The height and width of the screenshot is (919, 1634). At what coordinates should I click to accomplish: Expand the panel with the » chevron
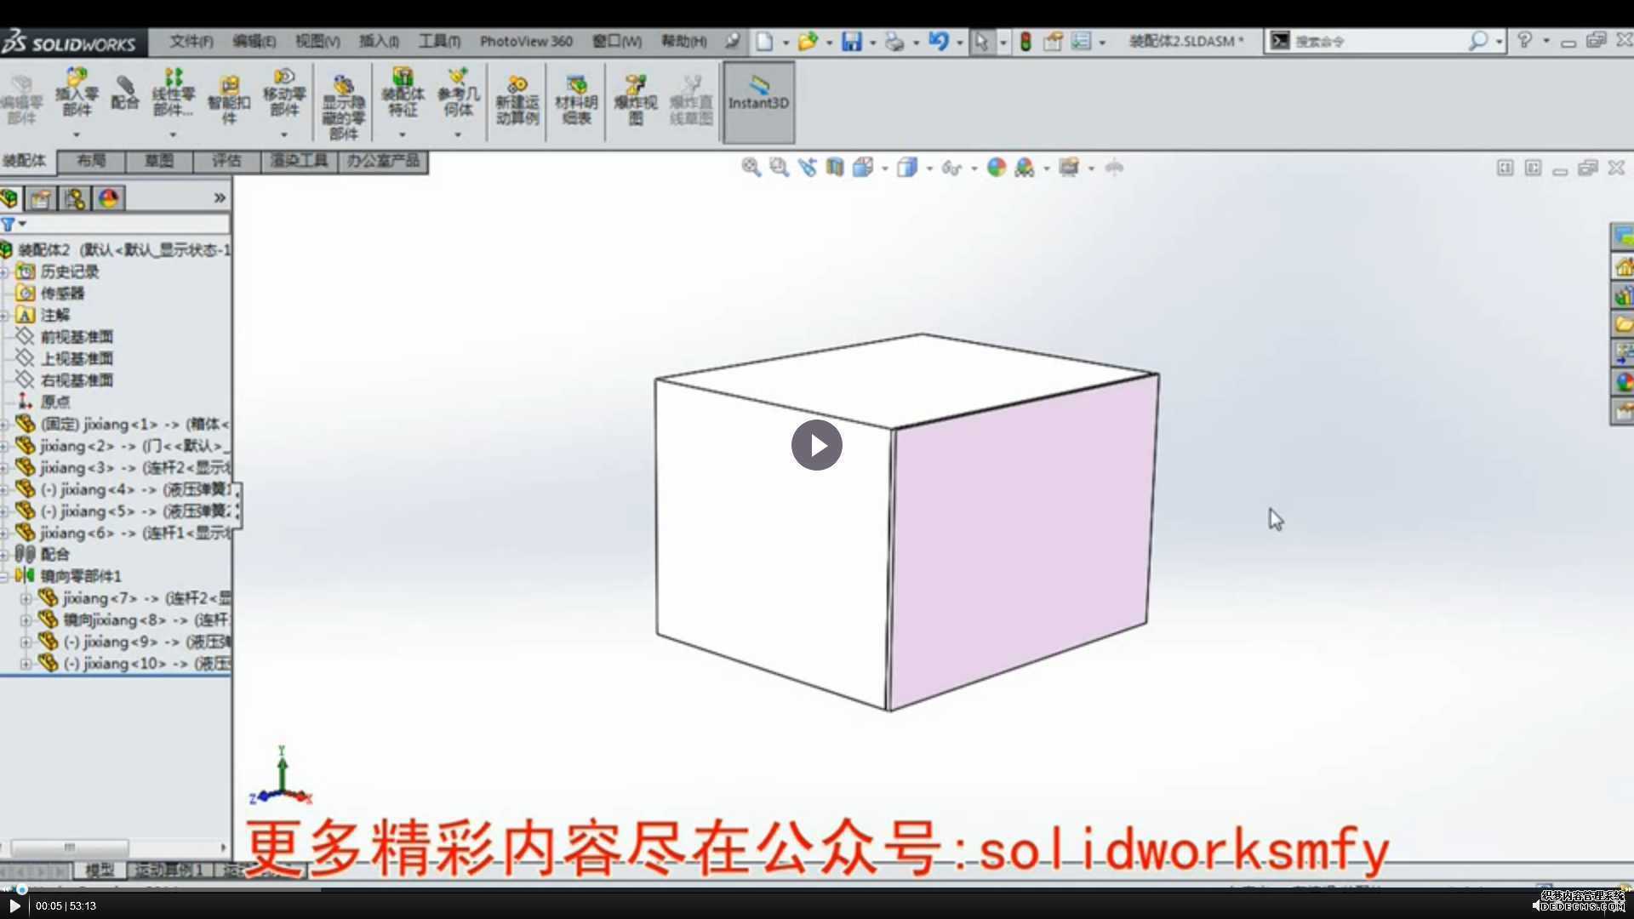click(x=220, y=197)
